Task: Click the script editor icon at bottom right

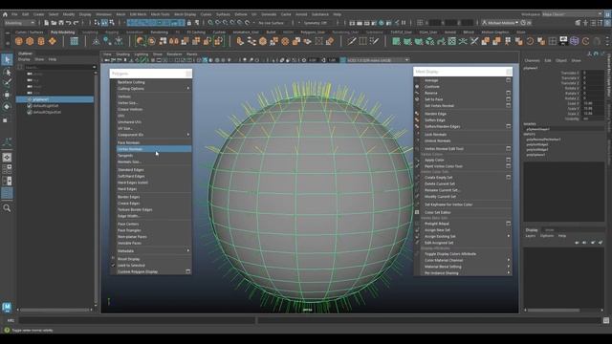Action: coord(605,321)
